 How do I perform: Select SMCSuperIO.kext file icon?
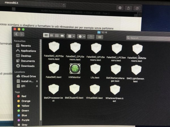click(x=75, y=89)
